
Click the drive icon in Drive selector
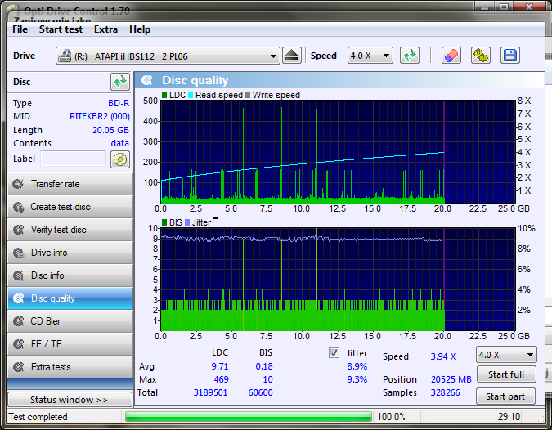65,56
